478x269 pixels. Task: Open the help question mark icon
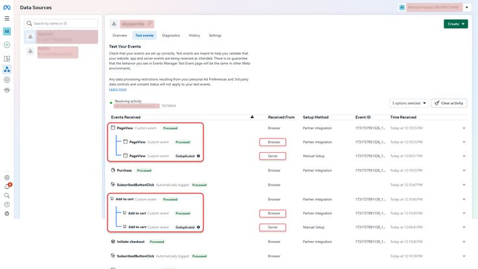(x=6, y=204)
